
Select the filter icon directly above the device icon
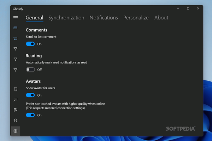pyautogui.click(x=16, y=70)
